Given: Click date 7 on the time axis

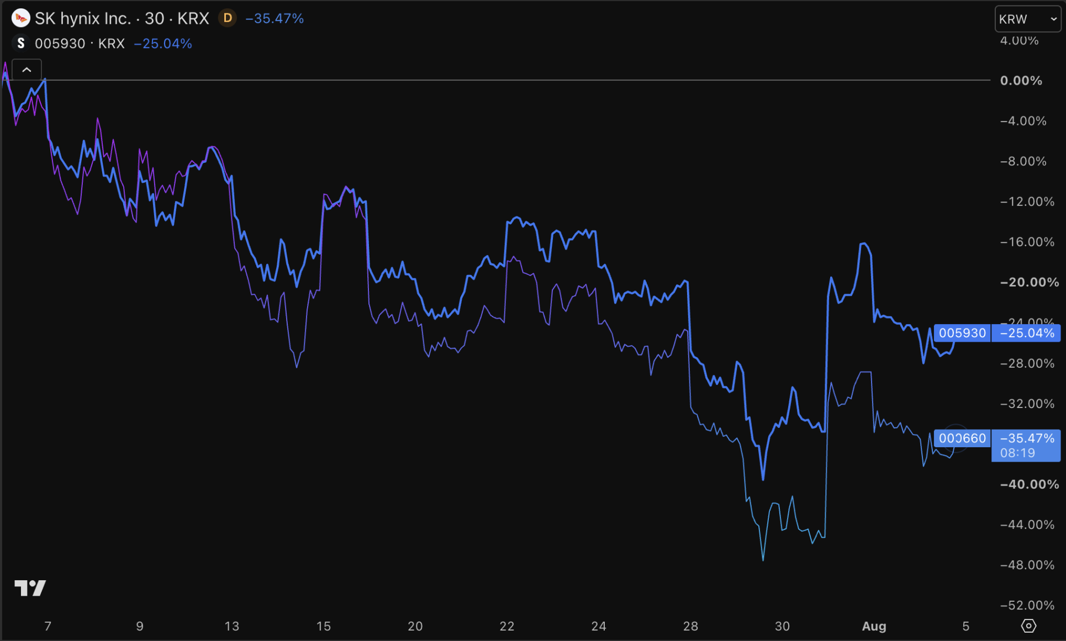Looking at the screenshot, I should pos(48,626).
